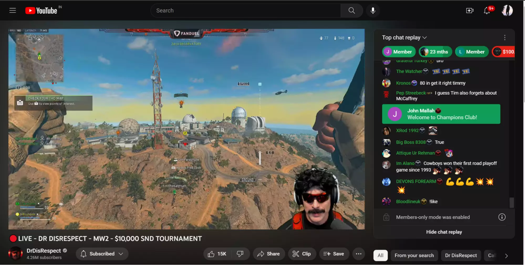Click the Share icon under the video
Screen dimensions: 525x265
[x=261, y=254]
